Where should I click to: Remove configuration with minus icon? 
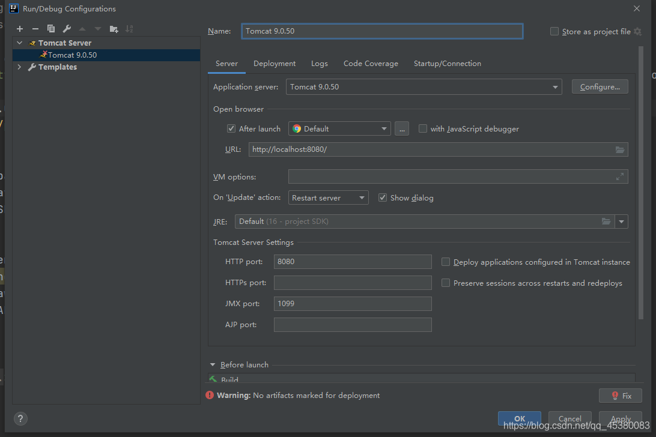(35, 29)
